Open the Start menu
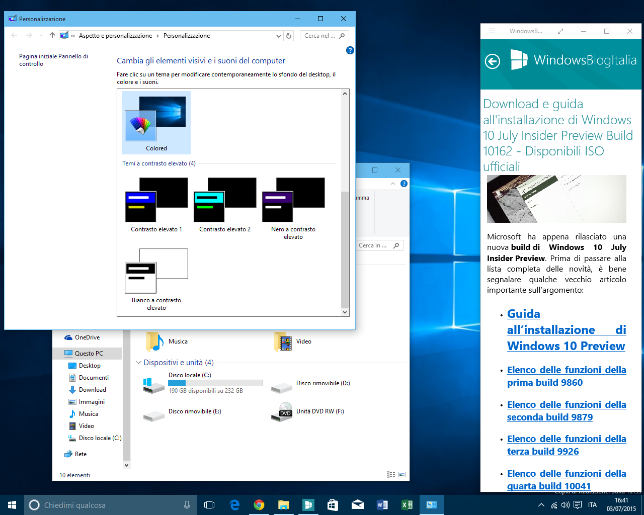The height and width of the screenshot is (515, 644). tap(12, 505)
